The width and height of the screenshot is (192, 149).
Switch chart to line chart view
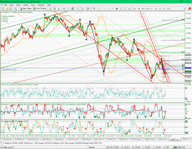coord(59,9)
